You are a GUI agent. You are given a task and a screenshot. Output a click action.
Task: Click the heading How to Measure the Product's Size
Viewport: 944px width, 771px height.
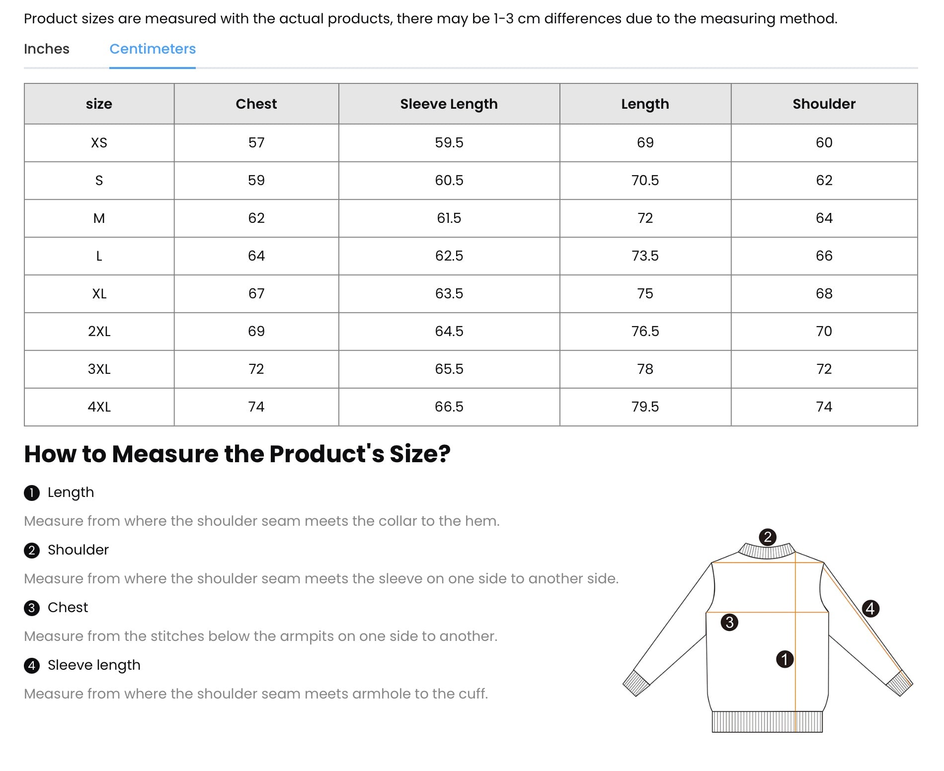pos(237,453)
